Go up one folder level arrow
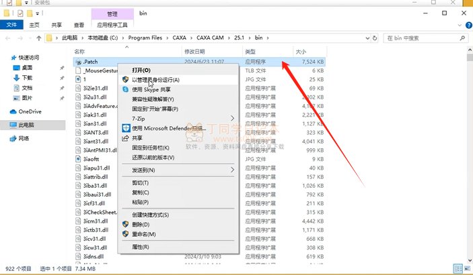The height and width of the screenshot is (275, 473). [38, 38]
